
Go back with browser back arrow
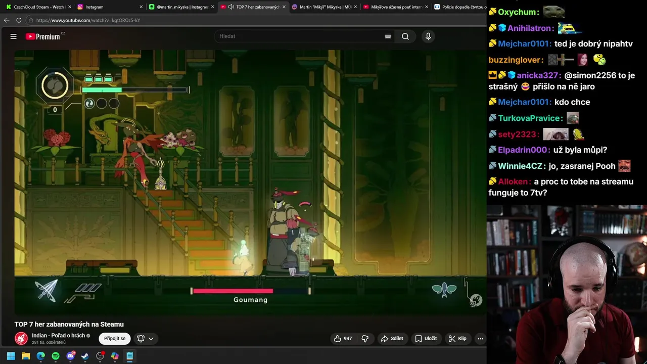point(7,20)
